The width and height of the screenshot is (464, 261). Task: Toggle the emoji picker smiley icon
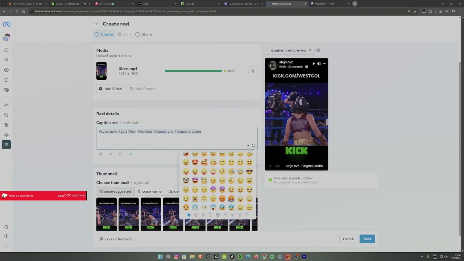pyautogui.click(x=253, y=145)
